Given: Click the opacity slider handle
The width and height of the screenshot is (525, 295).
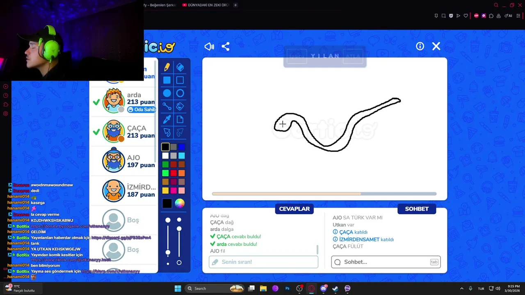Looking at the screenshot, I should pyautogui.click(x=179, y=229).
